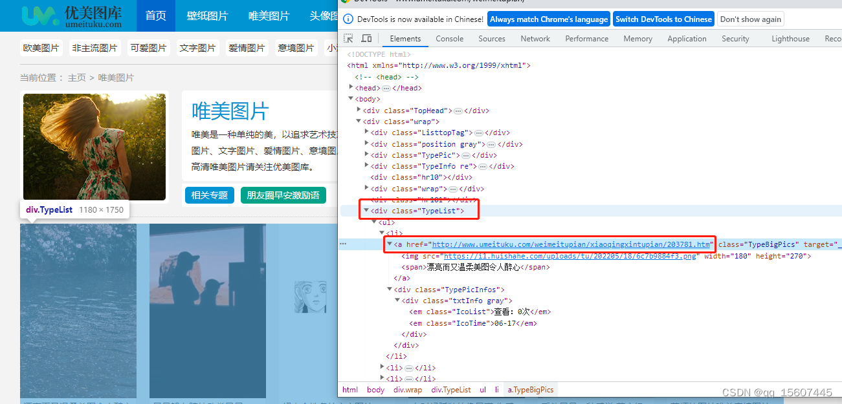Click the info icon beside DevTools language notice
This screenshot has height=404, width=842.
coord(348,19)
